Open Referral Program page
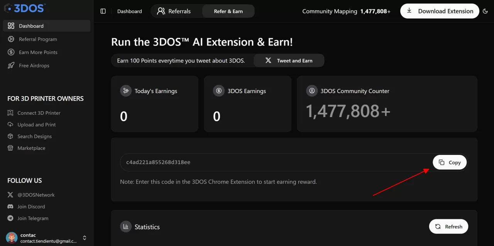The image size is (494, 246). [x=38, y=39]
